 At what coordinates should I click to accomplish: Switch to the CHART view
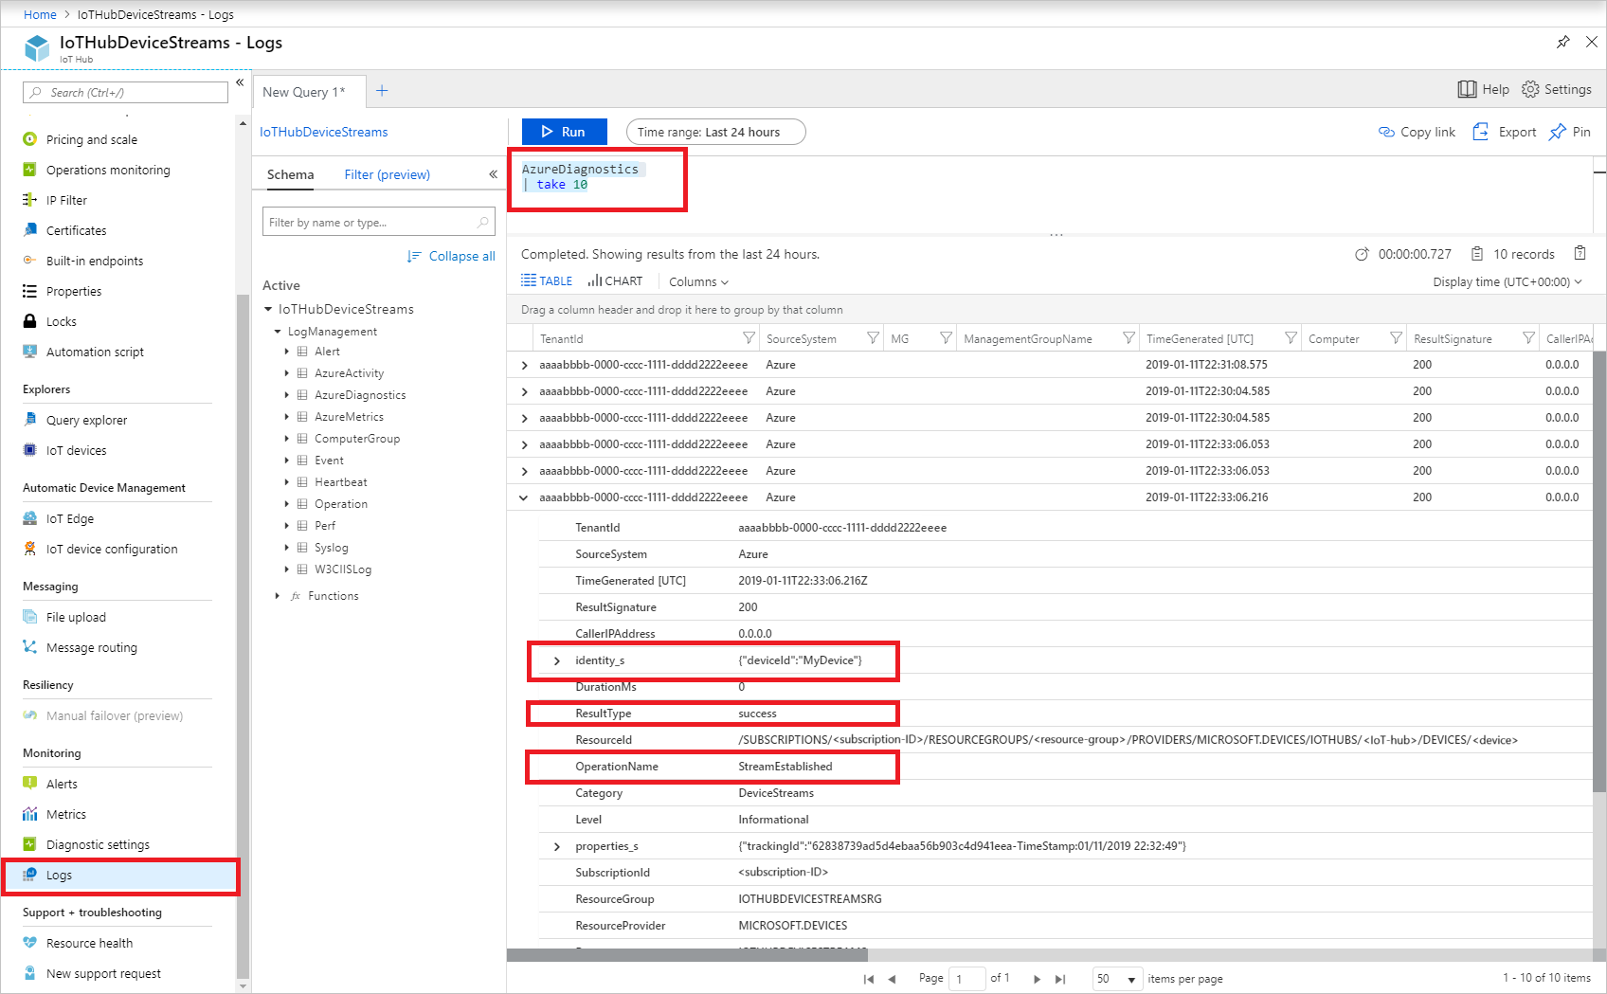(x=615, y=280)
